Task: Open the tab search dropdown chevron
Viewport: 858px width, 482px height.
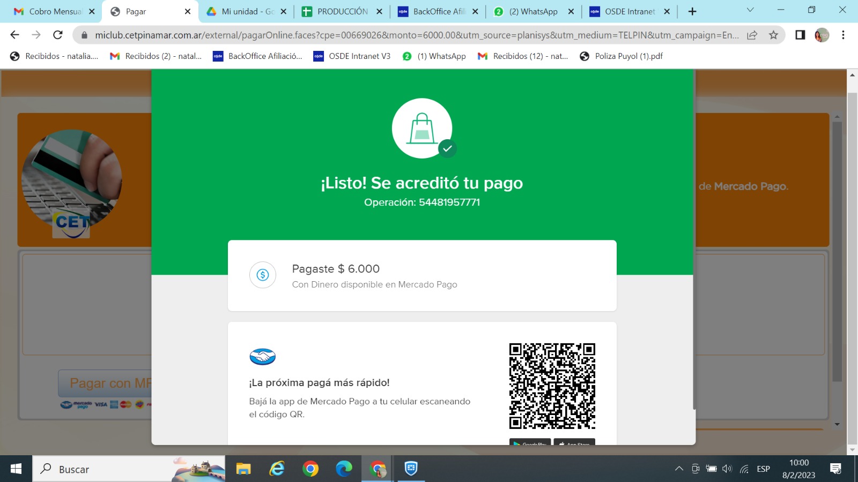Action: (x=750, y=11)
